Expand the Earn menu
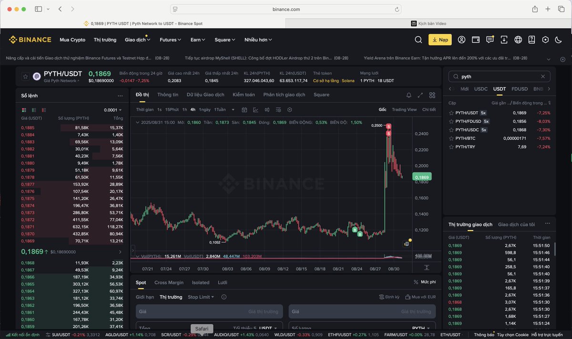The height and width of the screenshot is (339, 572). coord(197,40)
